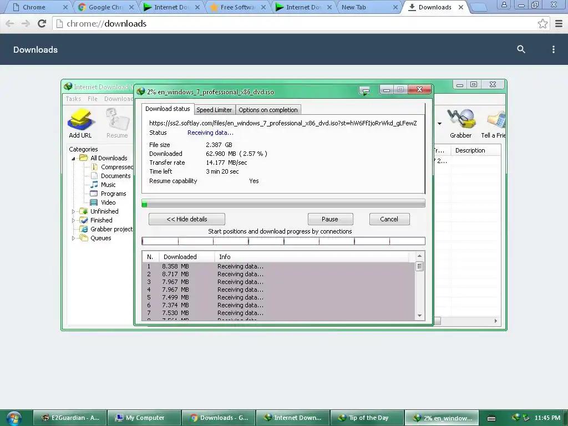Select the Video category icon
568x426 pixels.
94,202
